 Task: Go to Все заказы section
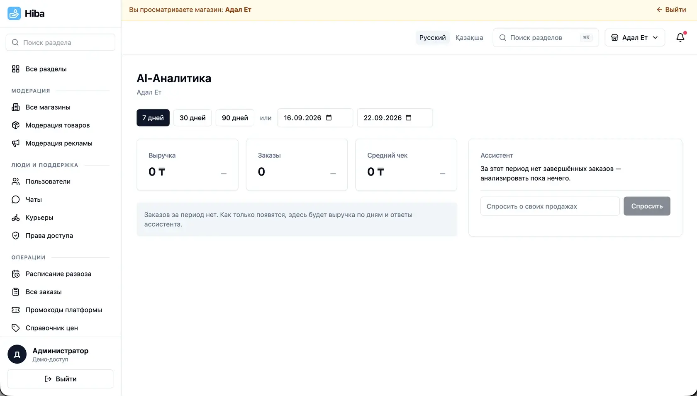click(x=61, y=292)
